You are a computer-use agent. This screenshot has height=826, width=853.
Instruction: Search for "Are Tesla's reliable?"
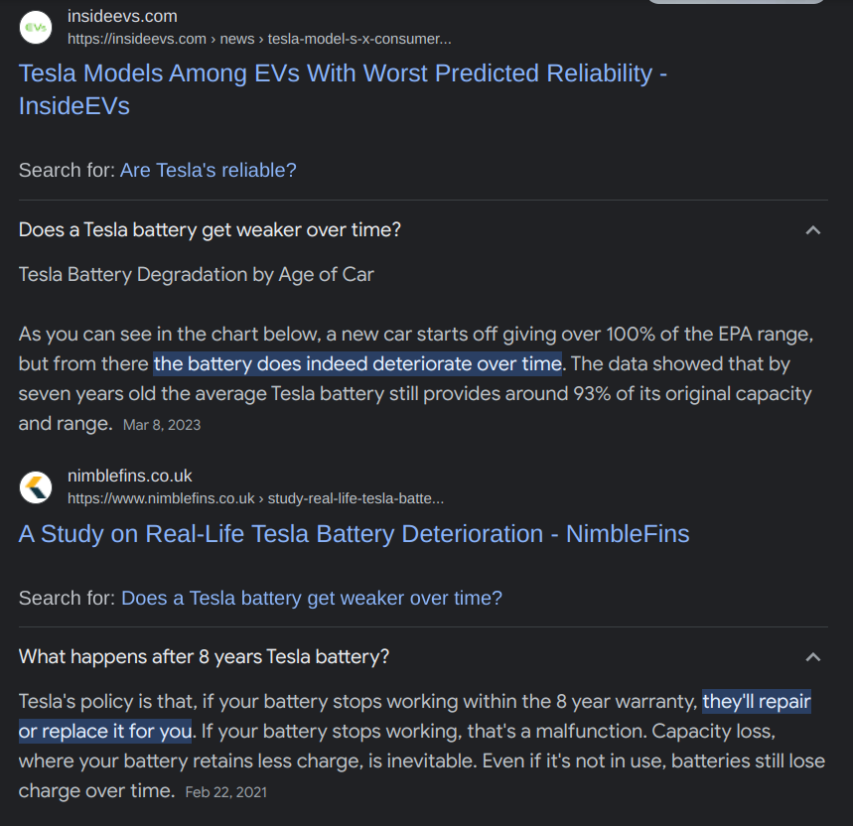208,170
